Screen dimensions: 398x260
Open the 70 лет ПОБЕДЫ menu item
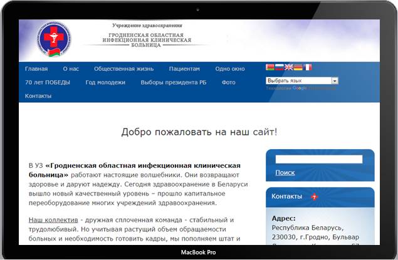(48, 83)
